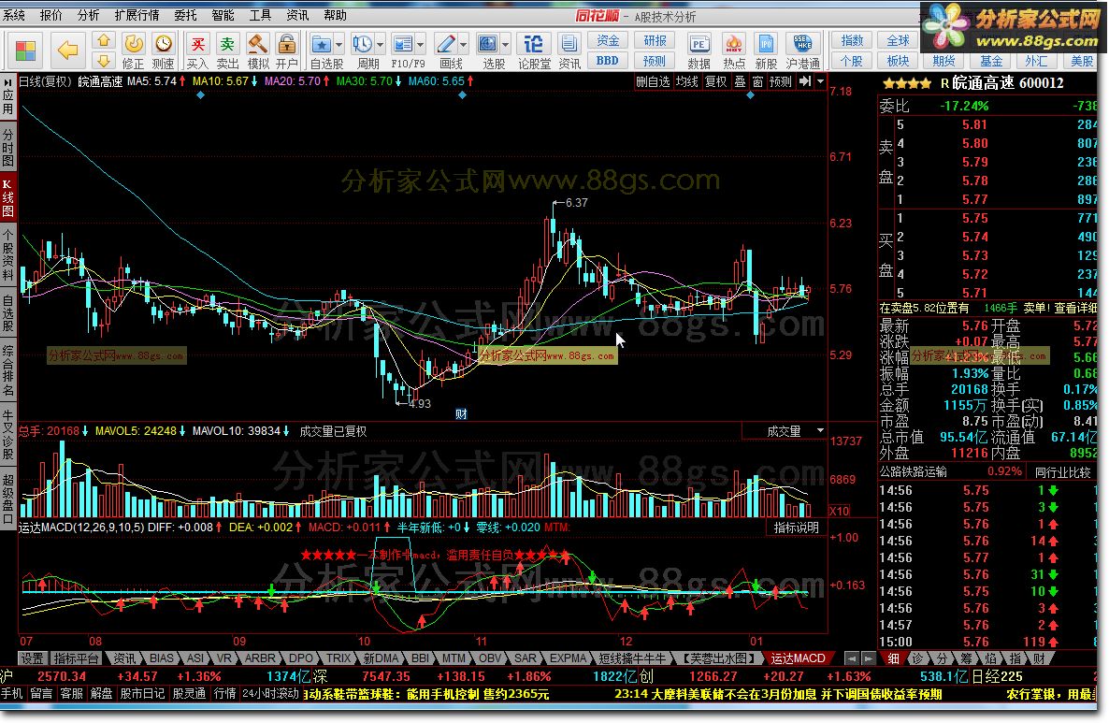1109x723 pixels.
Task: Run the 测速 speed test icon
Action: coord(164,51)
